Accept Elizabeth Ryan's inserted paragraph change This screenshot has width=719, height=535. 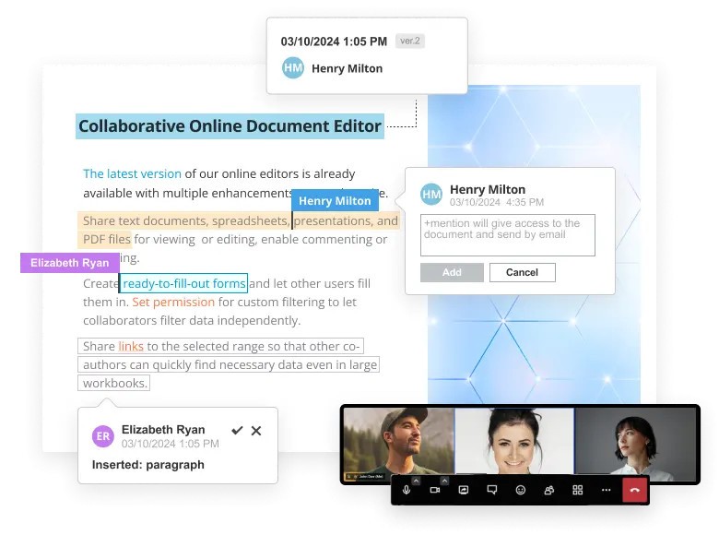point(237,431)
